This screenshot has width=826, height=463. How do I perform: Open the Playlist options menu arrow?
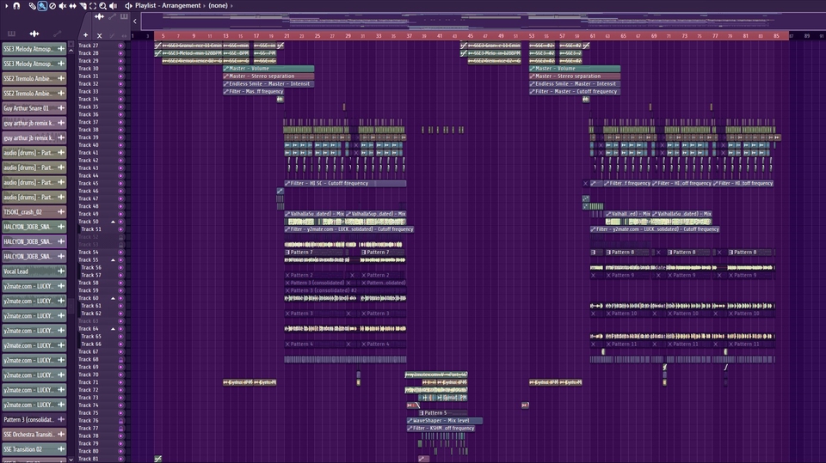[x=6, y=5]
